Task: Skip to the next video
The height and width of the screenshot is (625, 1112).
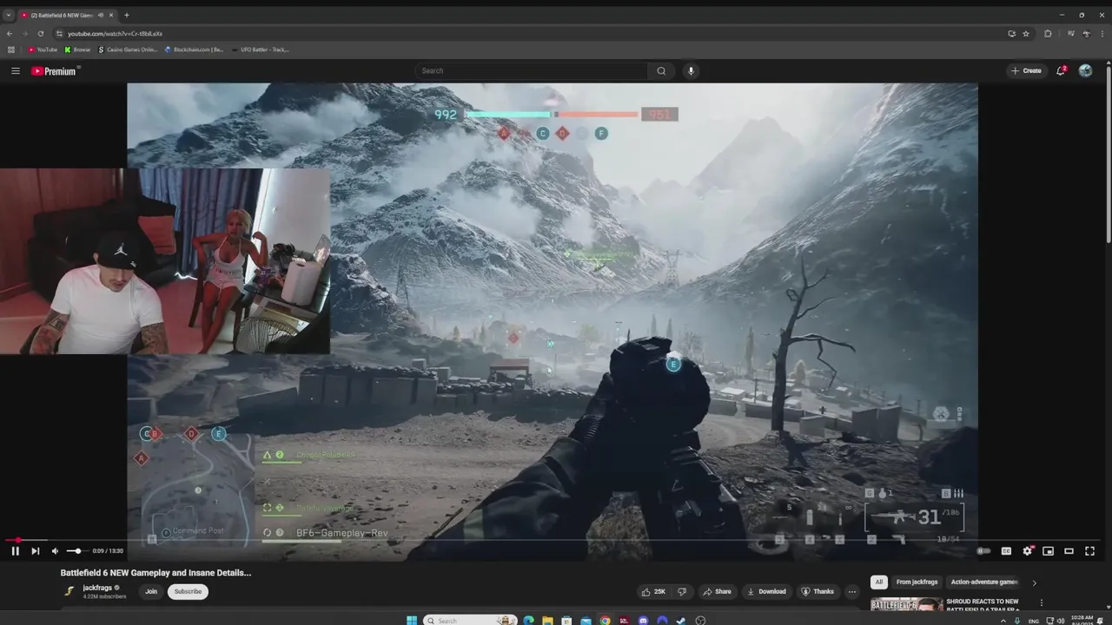Action: [x=36, y=550]
